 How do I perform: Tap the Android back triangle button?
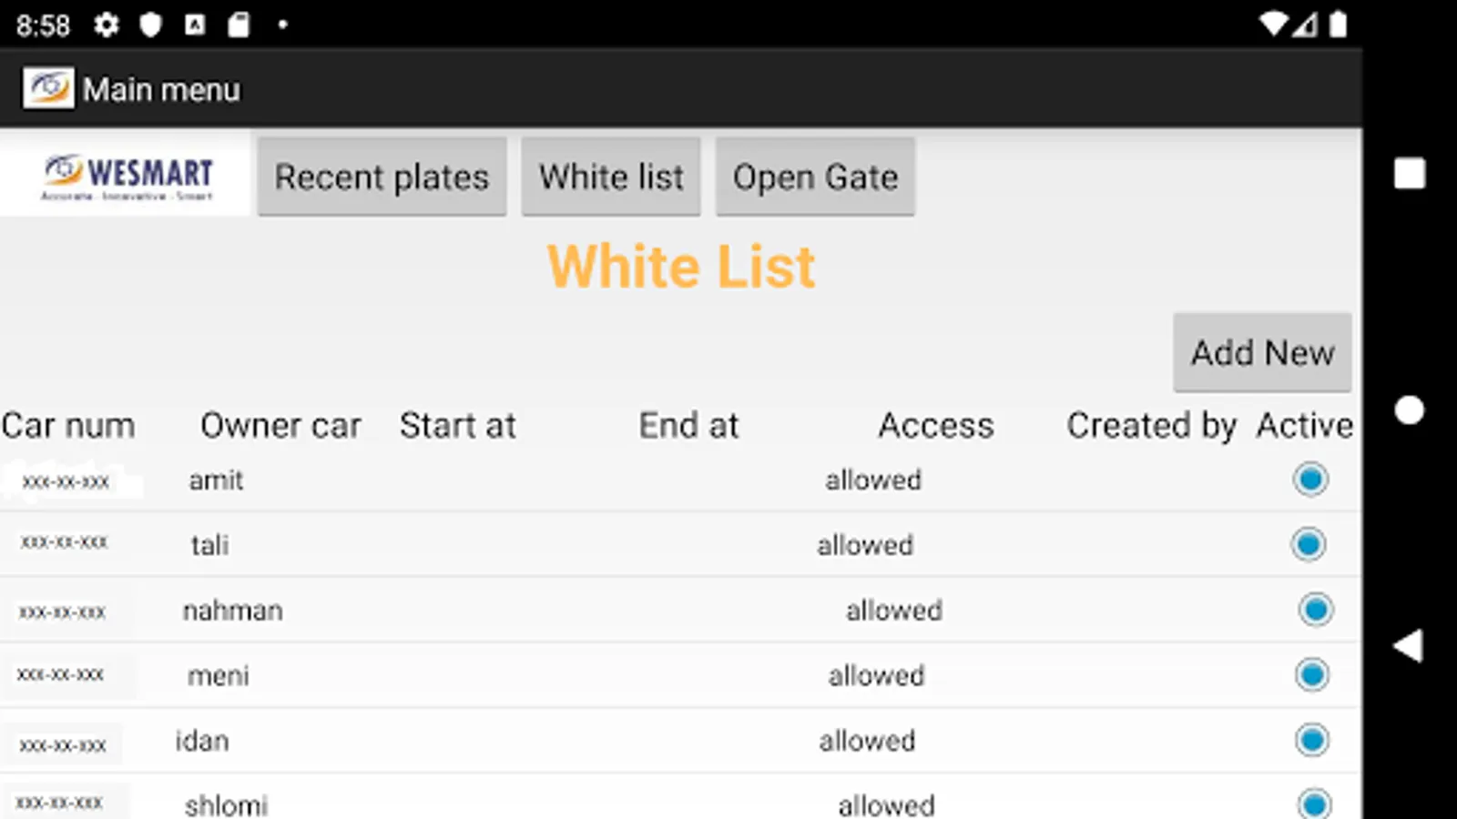[1409, 646]
